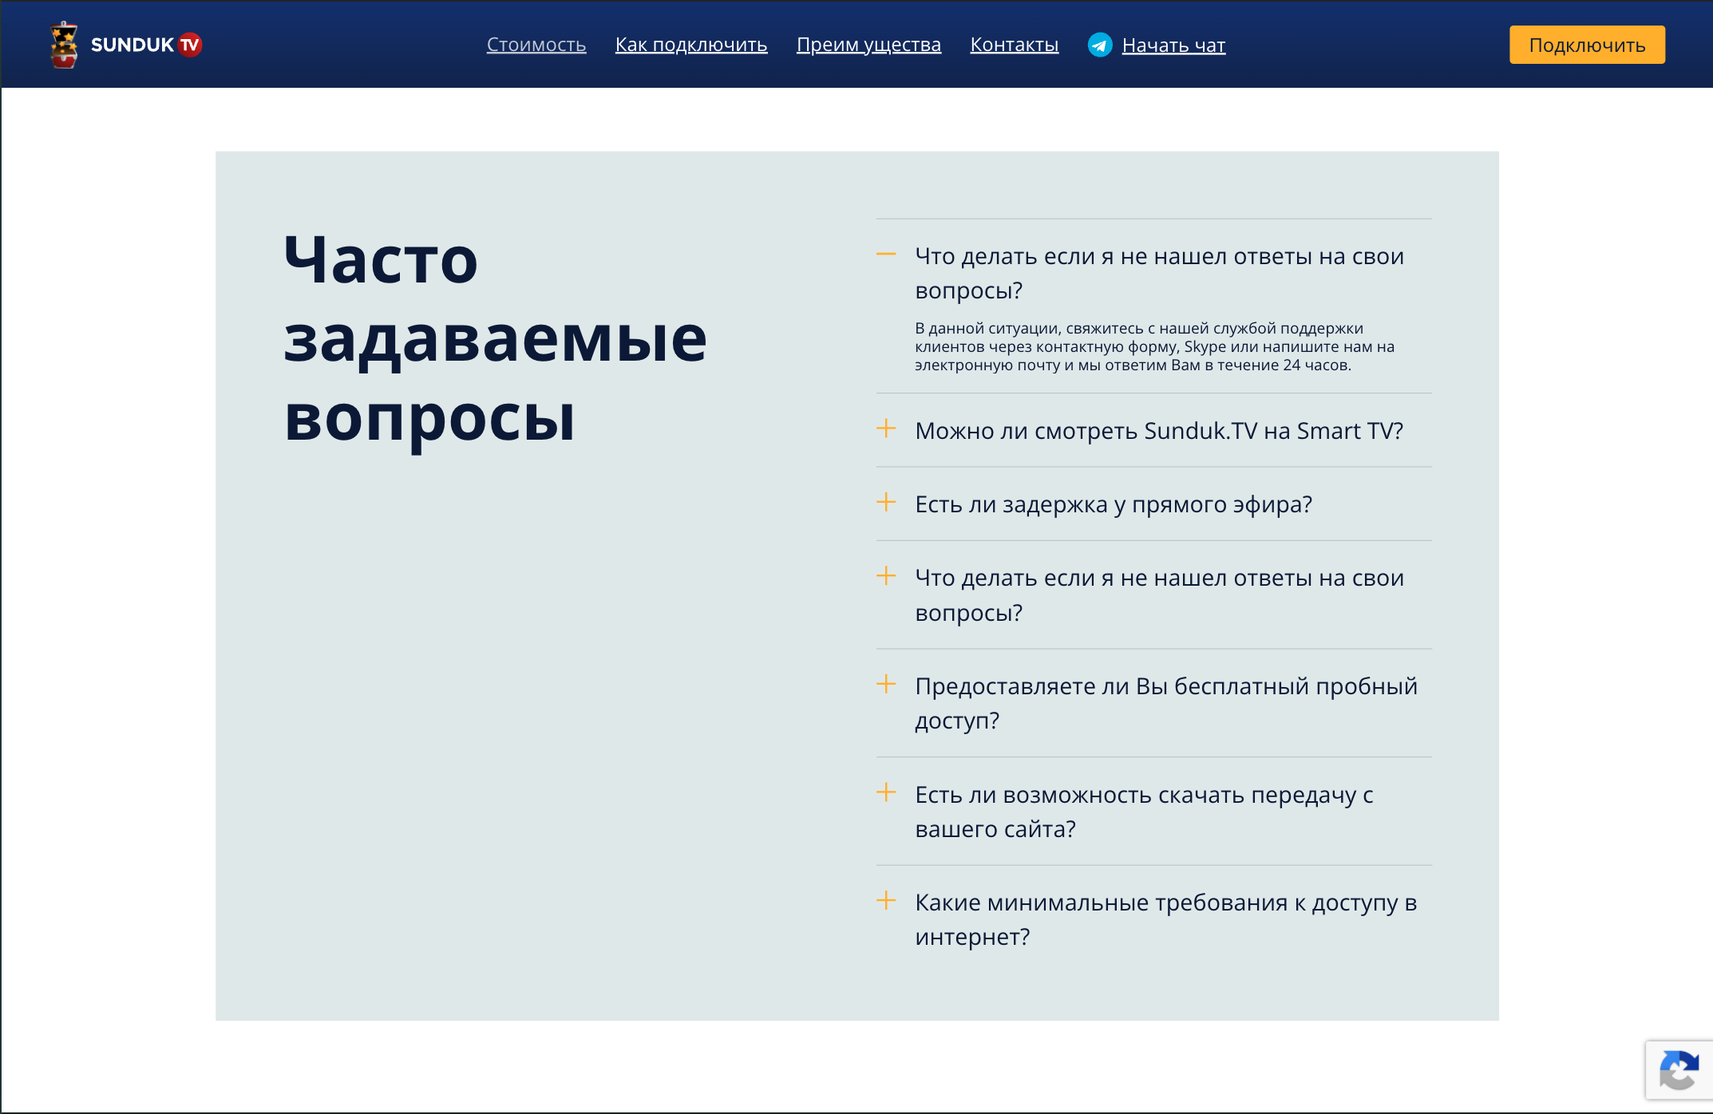The image size is (1713, 1114).
Task: Click the orange Подключить button
Action: coord(1587,45)
